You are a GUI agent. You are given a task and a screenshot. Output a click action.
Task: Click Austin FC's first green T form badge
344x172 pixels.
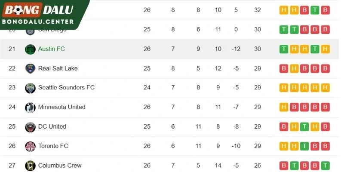pos(284,49)
